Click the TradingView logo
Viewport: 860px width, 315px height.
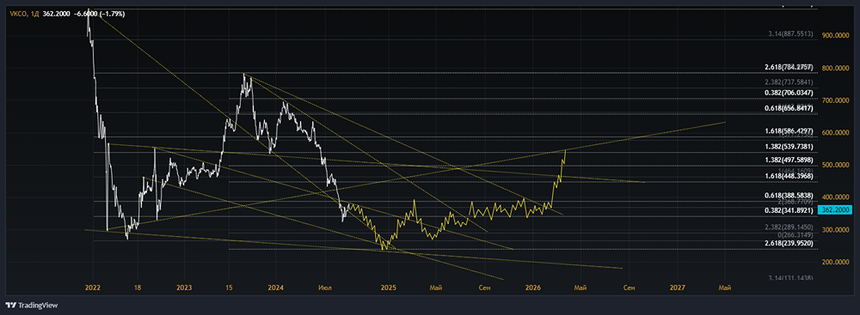point(32,306)
